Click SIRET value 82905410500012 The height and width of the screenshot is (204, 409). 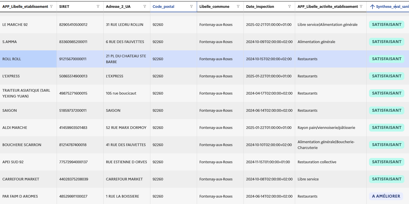click(x=73, y=24)
